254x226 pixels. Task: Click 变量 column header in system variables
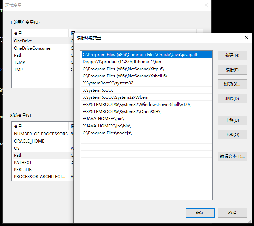40,126
